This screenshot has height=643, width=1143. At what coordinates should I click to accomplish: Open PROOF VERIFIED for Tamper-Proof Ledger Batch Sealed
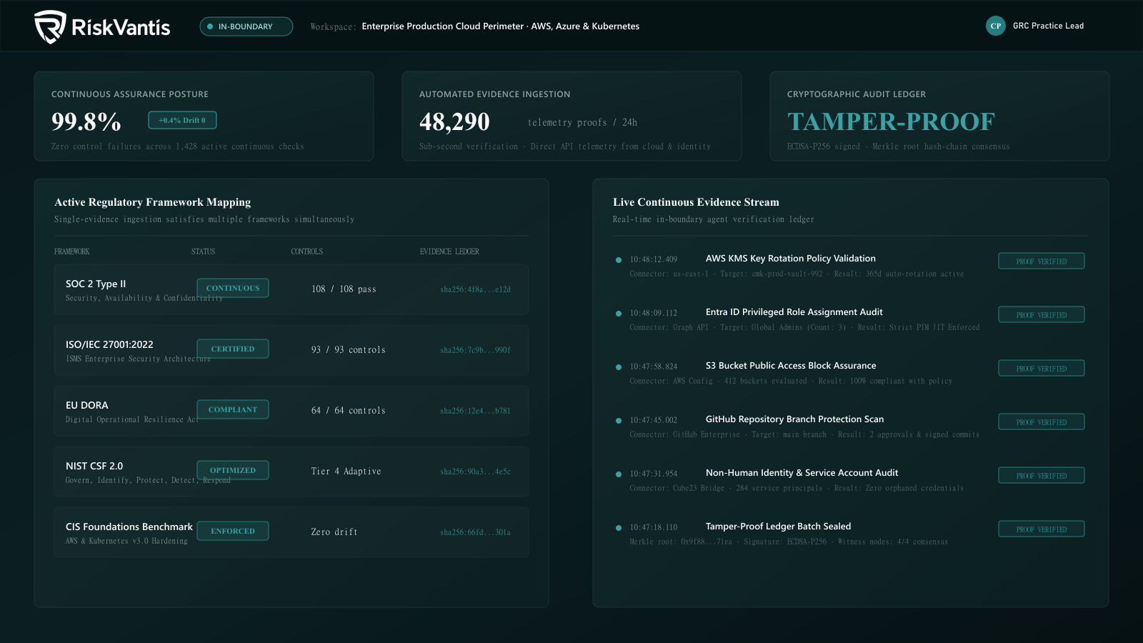1042,529
